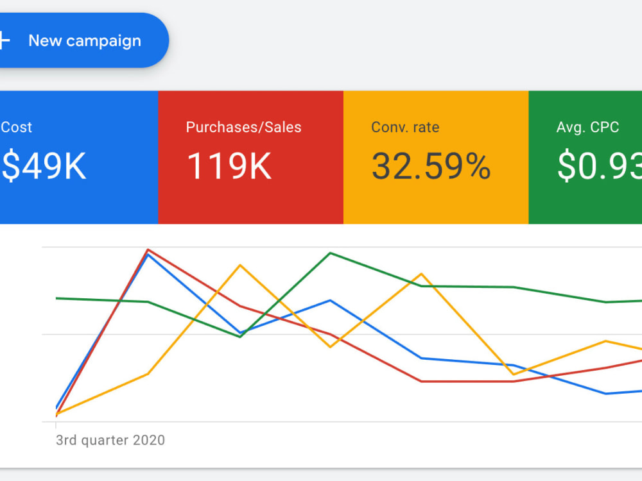Viewport: 642px width, 481px height.
Task: Click the 32.59% conversion rate value
Action: tap(431, 166)
